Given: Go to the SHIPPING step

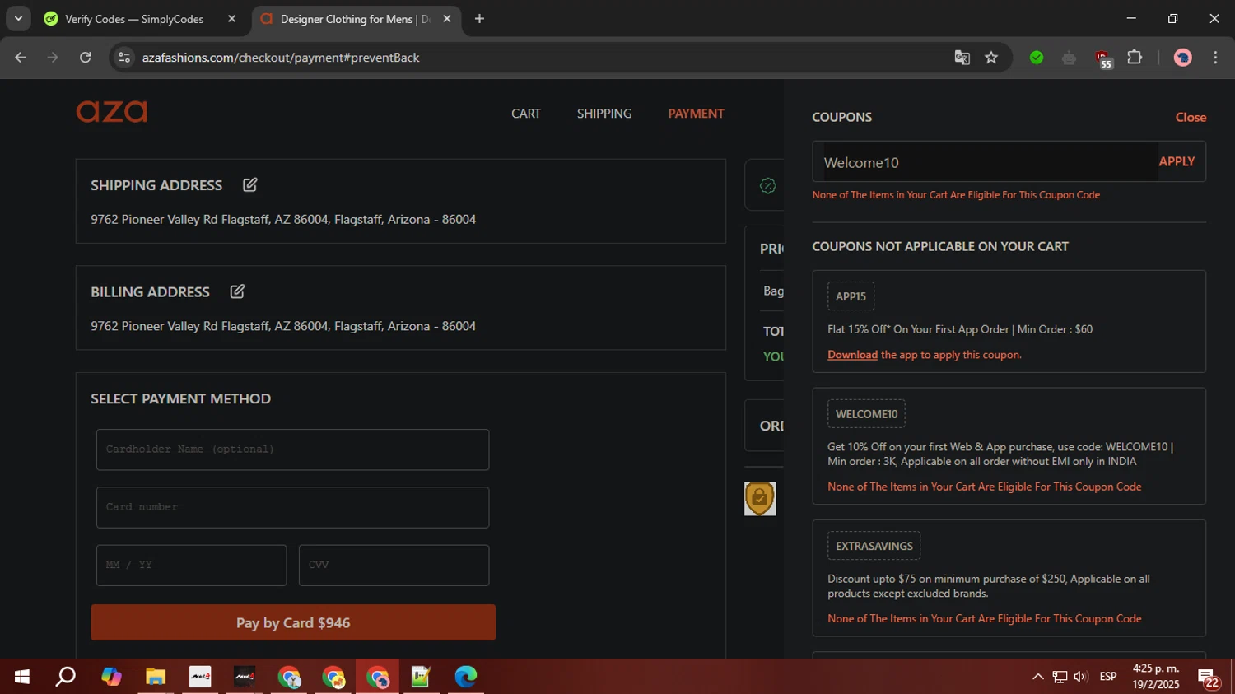Looking at the screenshot, I should click(x=604, y=114).
